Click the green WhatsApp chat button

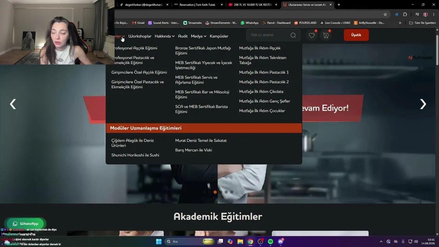point(25,224)
